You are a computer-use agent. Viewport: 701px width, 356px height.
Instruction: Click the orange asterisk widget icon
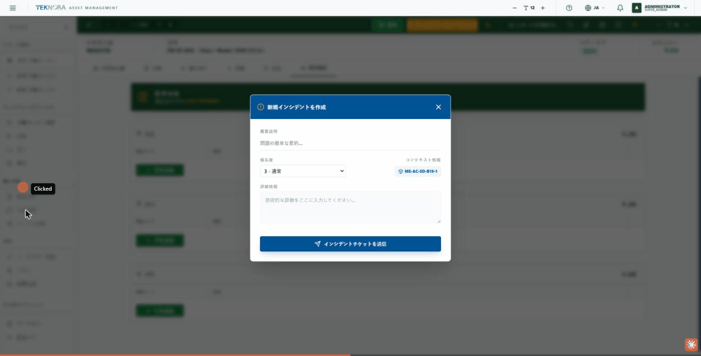(691, 345)
